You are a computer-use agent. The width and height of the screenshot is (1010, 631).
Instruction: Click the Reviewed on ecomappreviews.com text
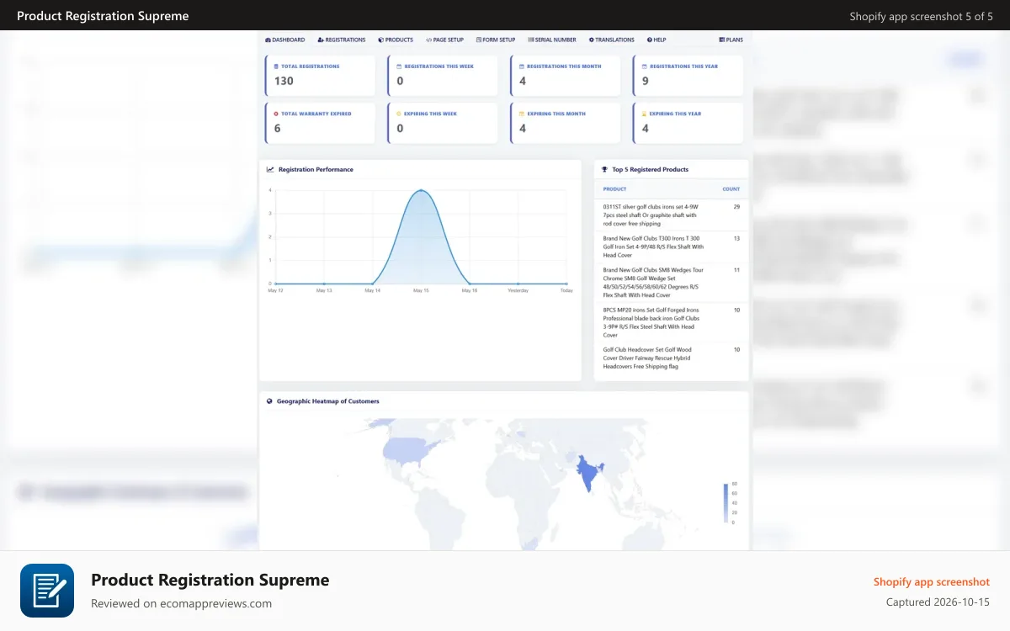(x=181, y=603)
